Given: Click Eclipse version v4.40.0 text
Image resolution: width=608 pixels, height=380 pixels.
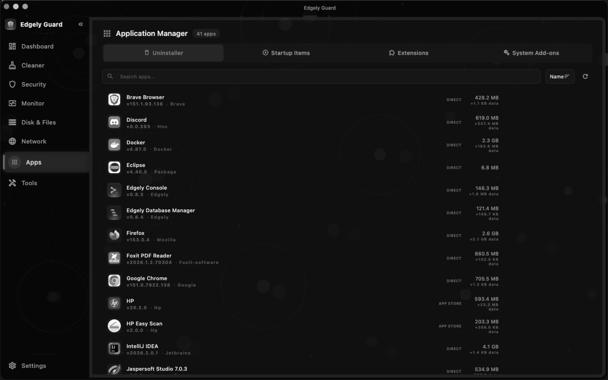Looking at the screenshot, I should pos(137,172).
